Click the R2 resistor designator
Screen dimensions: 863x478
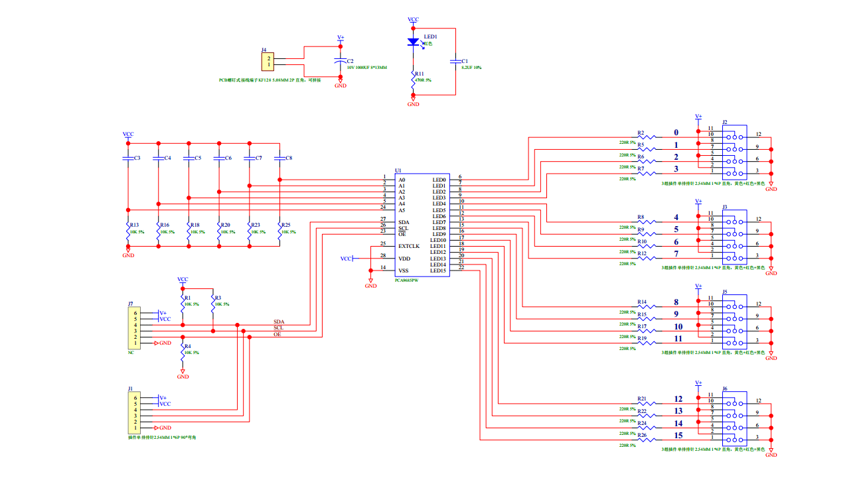(x=641, y=133)
